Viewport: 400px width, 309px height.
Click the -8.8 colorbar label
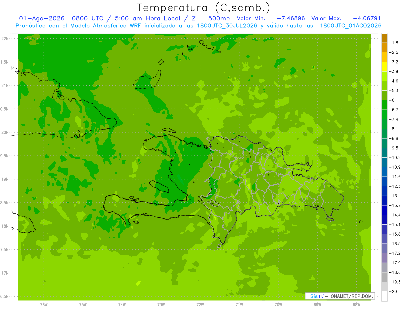(394, 138)
